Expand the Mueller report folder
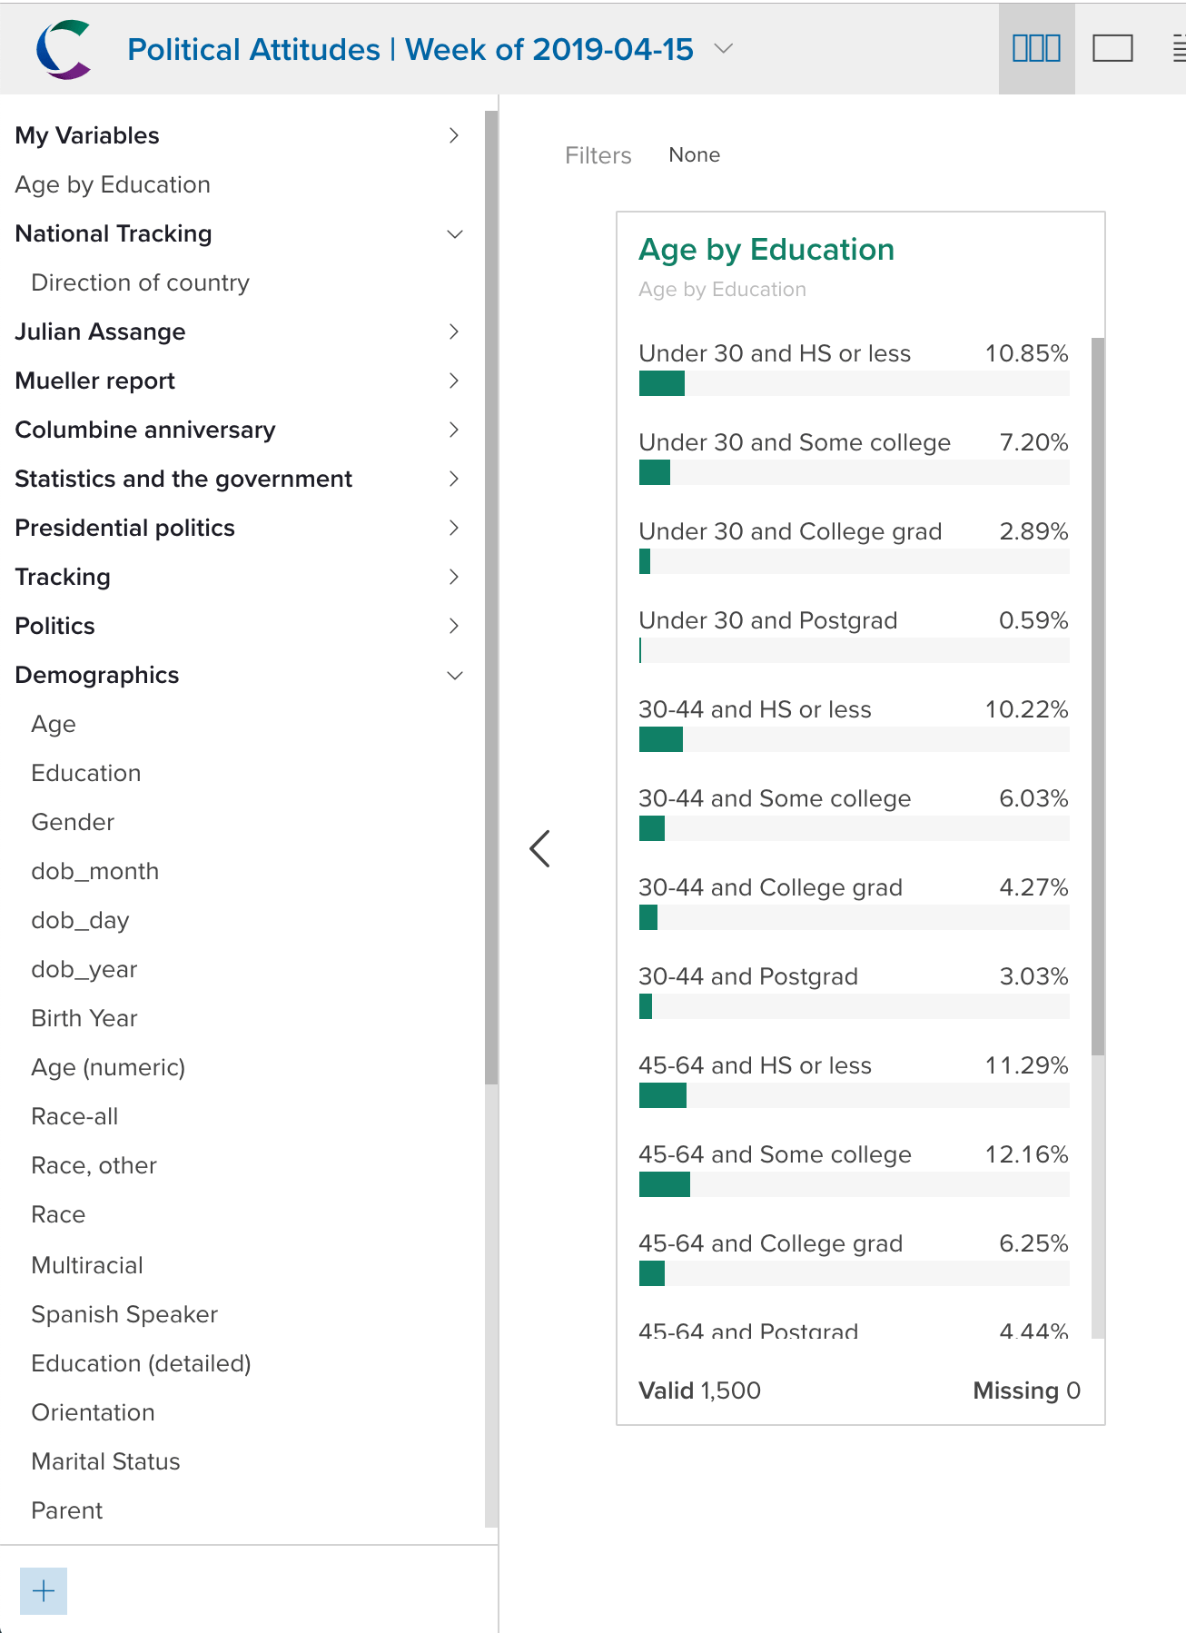This screenshot has width=1186, height=1633. (x=454, y=381)
